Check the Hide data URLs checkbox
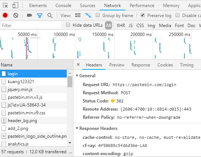The width and height of the screenshot is (201, 157). pos(68,25)
